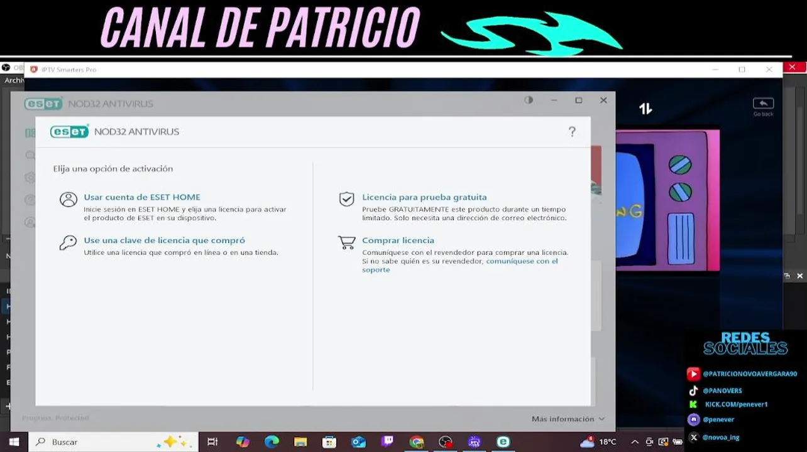Image resolution: width=807 pixels, height=452 pixels.
Task: Switch to IPTV Smarters on the taskbar
Action: coord(475,442)
